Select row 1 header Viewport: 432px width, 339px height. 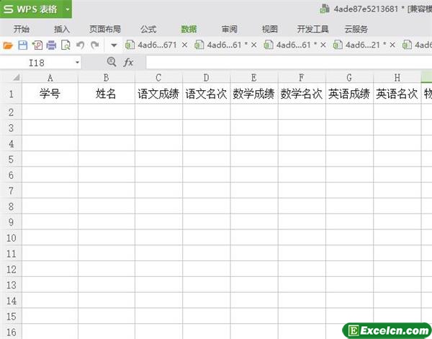coord(11,94)
